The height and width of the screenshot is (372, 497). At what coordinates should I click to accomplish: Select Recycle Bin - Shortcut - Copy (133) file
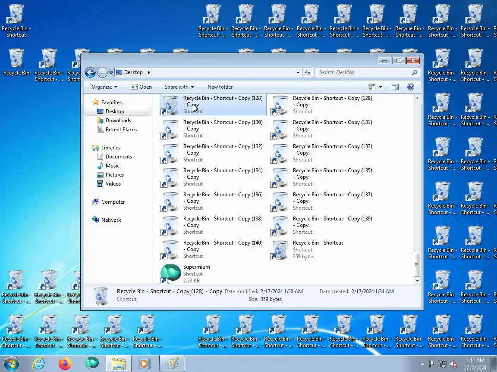pos(322,153)
